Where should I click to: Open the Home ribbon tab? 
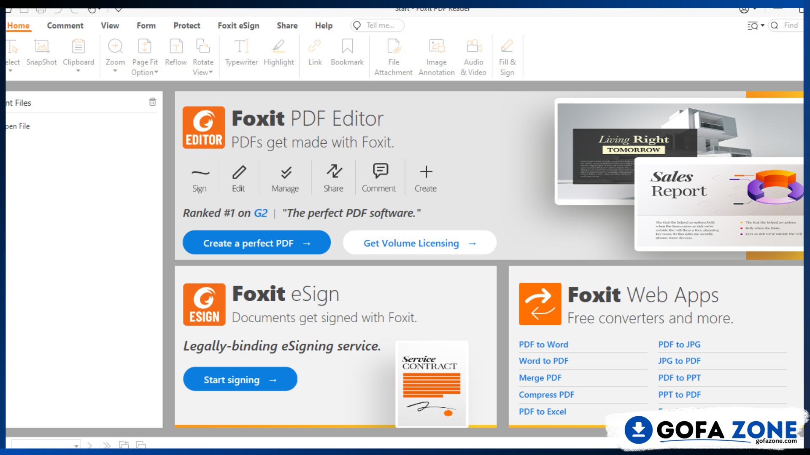click(x=19, y=26)
